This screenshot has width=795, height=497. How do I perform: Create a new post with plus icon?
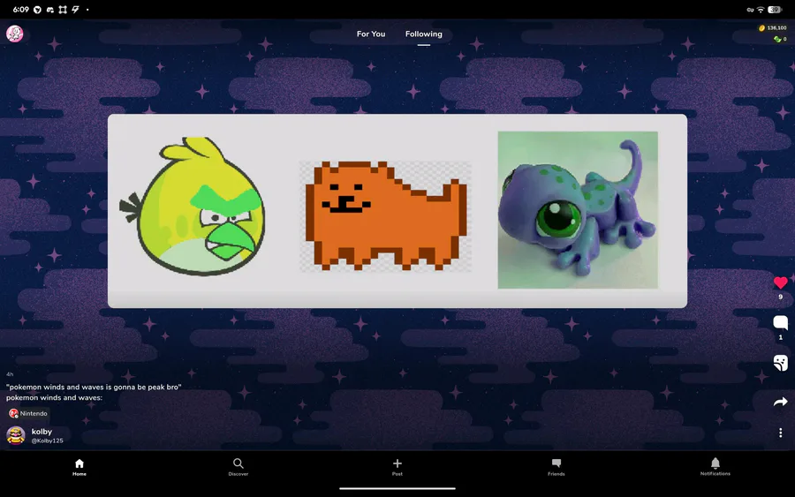tap(397, 467)
